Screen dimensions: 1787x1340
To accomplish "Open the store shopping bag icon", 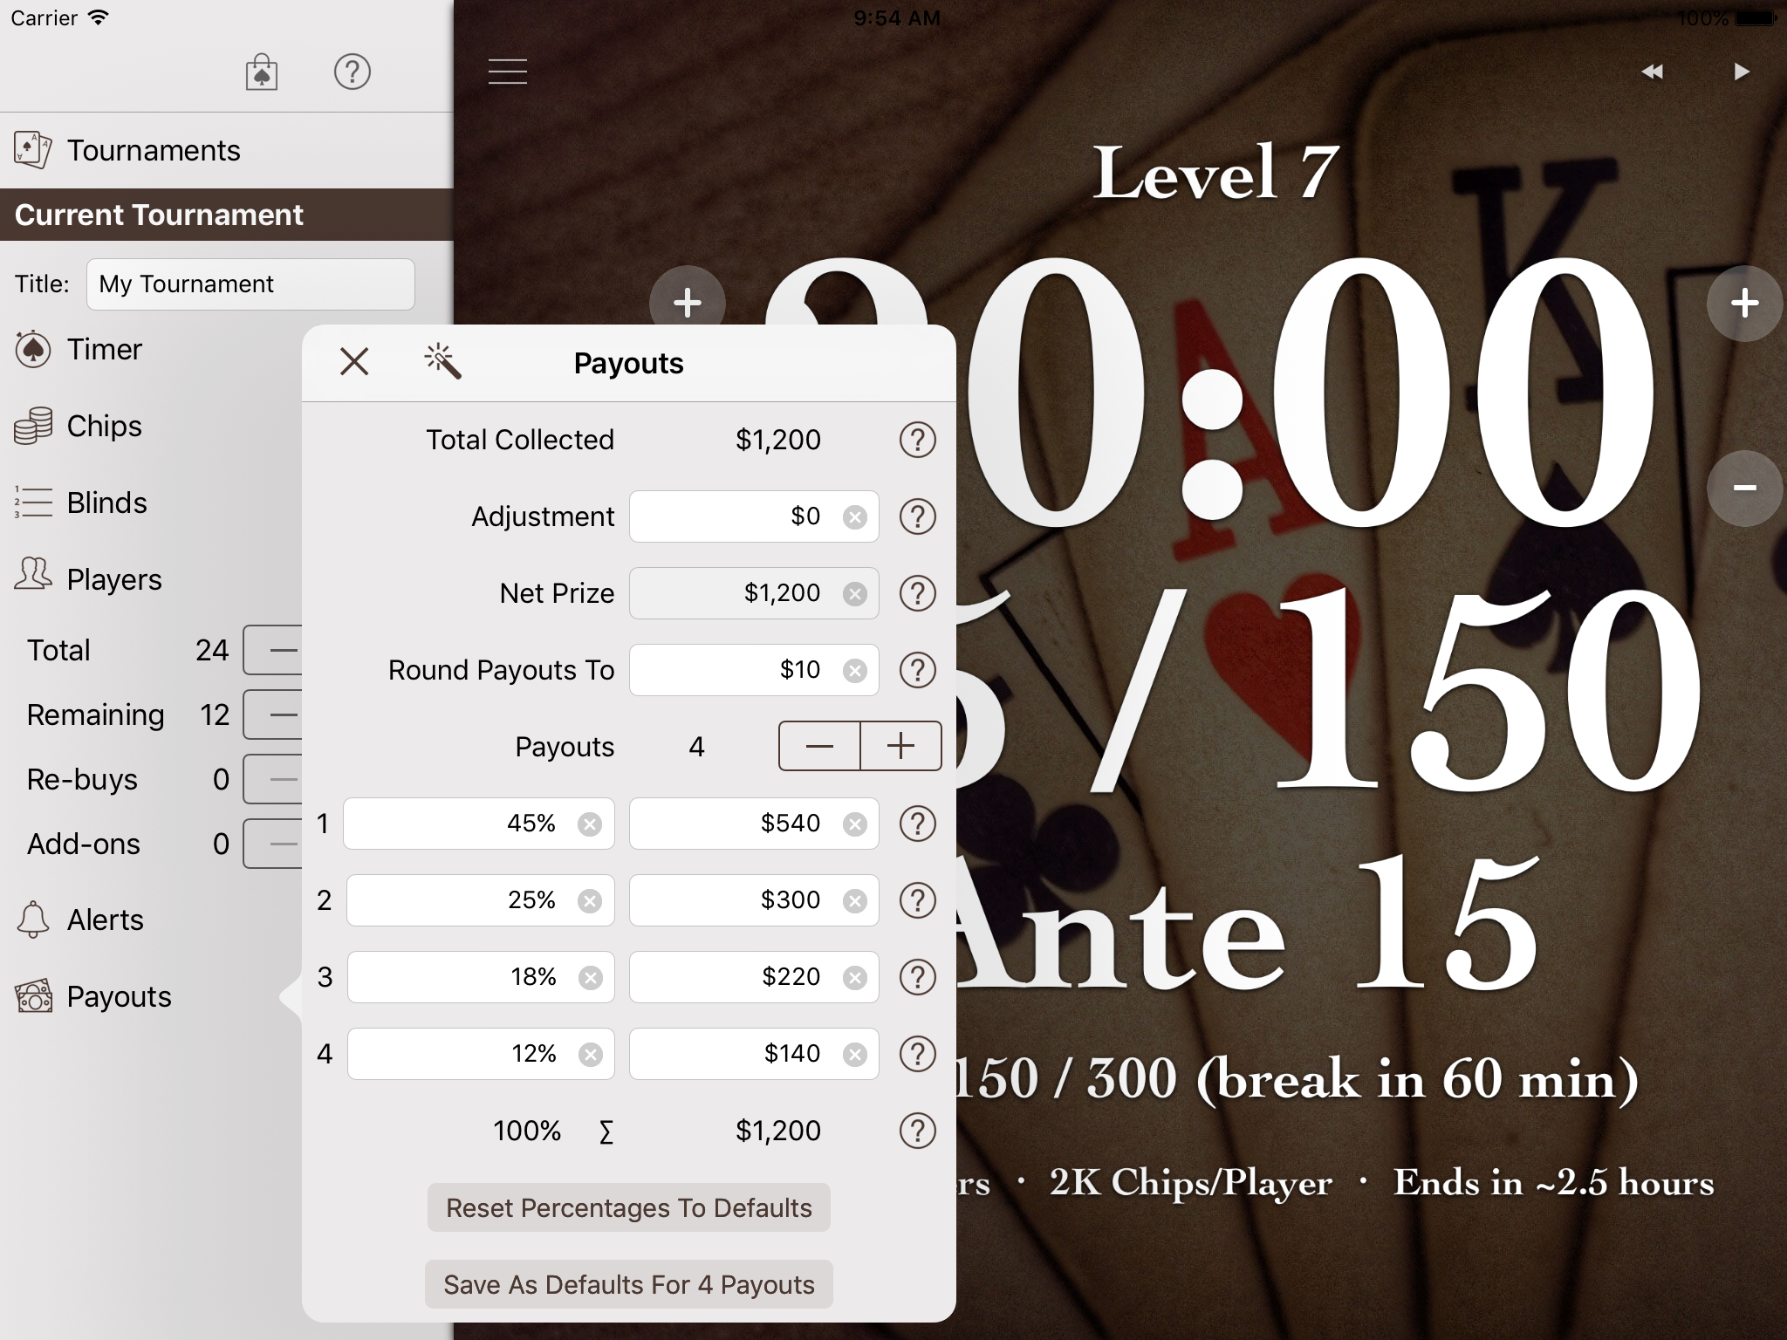I will (262, 72).
